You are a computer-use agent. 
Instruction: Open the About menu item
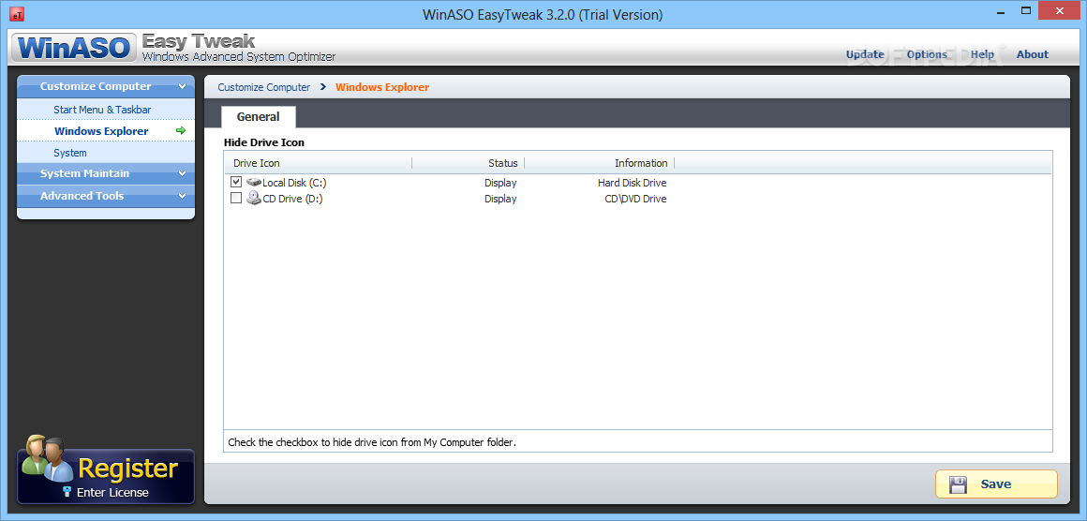point(1033,54)
